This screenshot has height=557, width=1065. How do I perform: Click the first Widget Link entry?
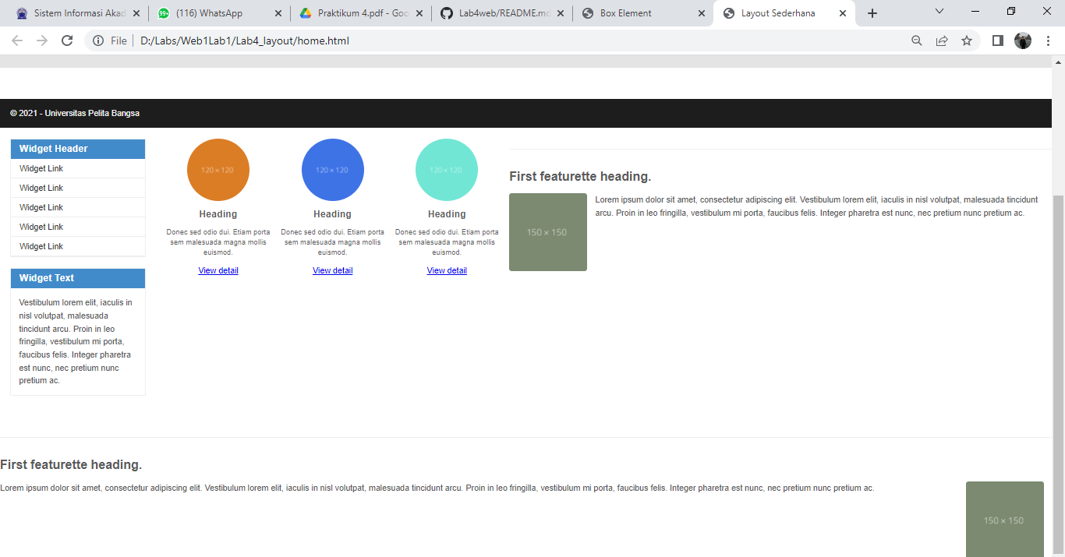[41, 167]
